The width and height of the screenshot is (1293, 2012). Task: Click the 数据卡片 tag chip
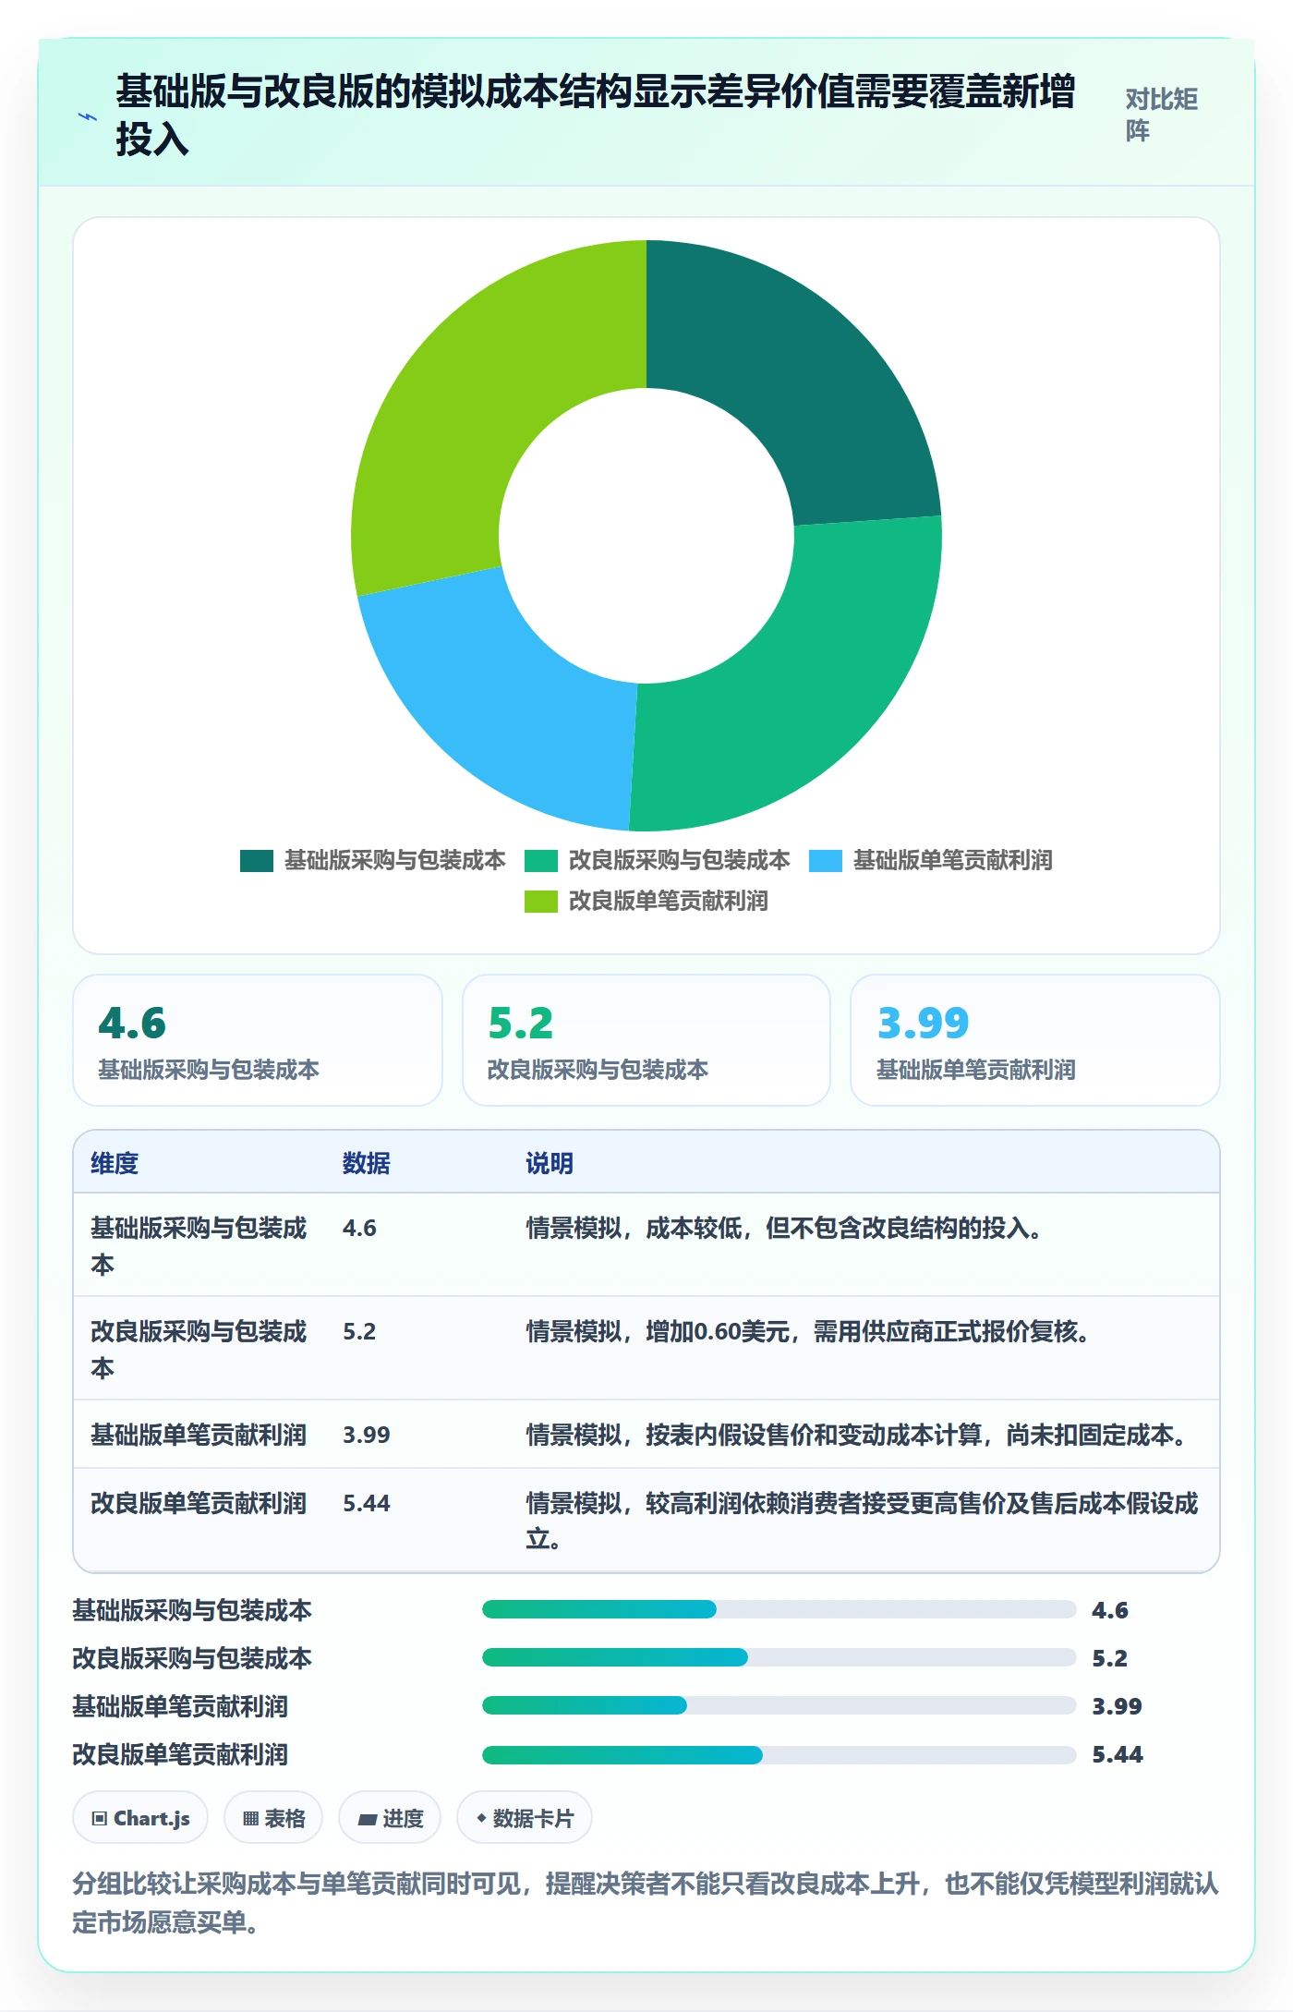pos(525,1818)
